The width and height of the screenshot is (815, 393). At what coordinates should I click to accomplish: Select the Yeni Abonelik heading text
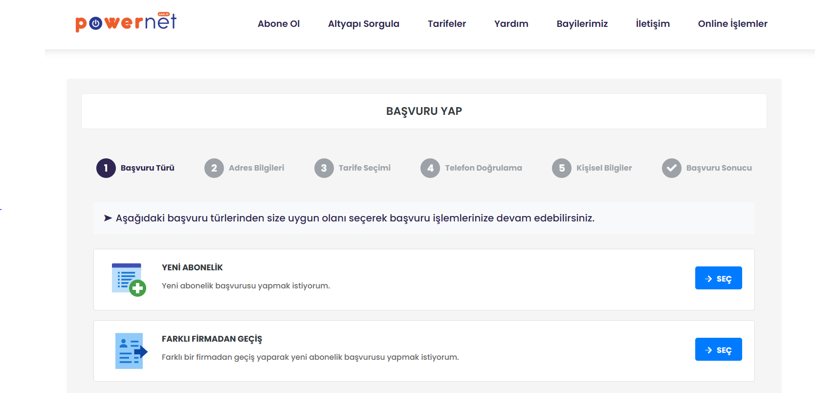(192, 267)
